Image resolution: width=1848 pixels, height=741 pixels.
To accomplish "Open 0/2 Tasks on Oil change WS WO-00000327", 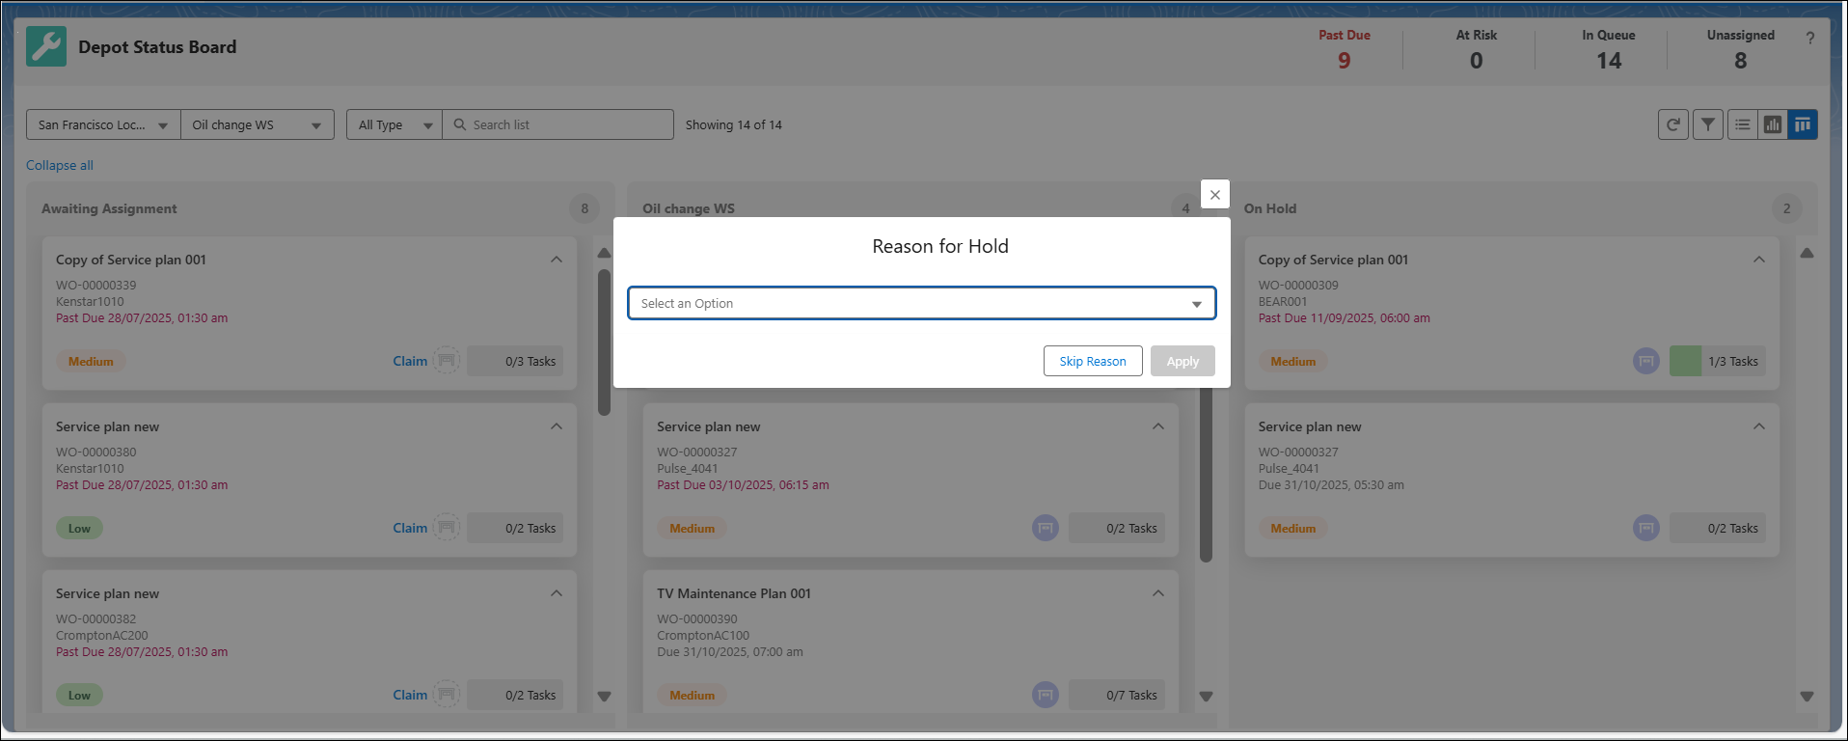I will 1117,528.
